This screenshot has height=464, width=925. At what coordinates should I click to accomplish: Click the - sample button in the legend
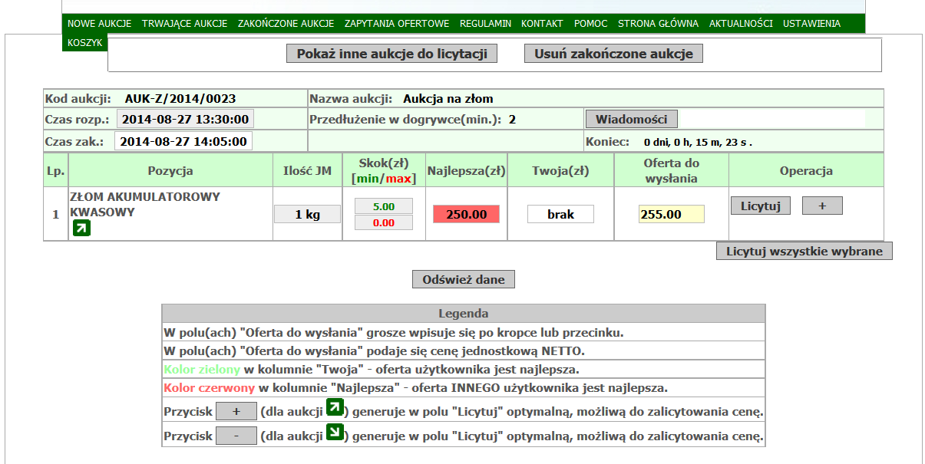point(236,436)
